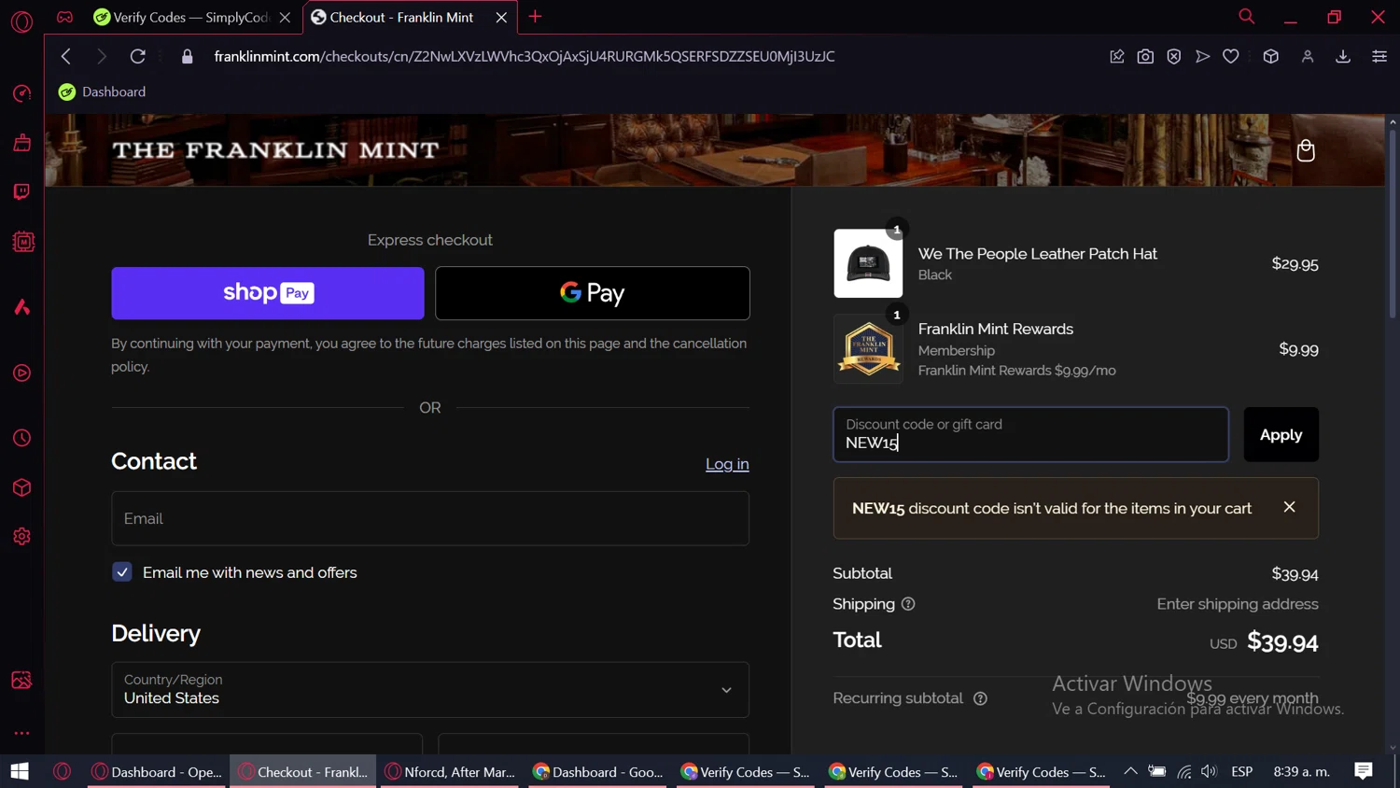Open the player icon in sidebar
This screenshot has width=1400, height=788.
click(x=21, y=373)
